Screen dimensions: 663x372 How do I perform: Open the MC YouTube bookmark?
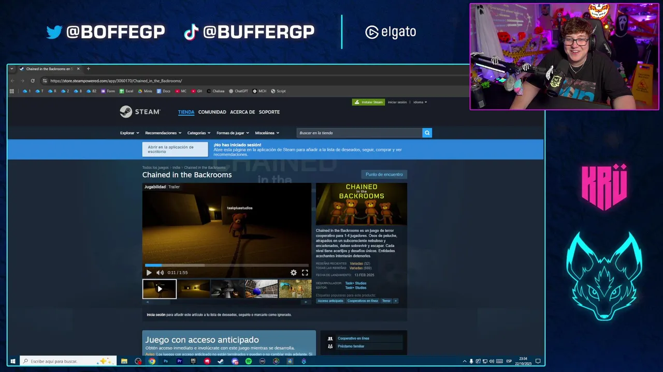pyautogui.click(x=181, y=91)
